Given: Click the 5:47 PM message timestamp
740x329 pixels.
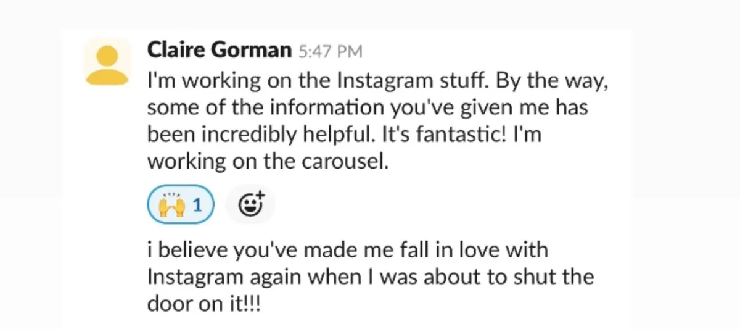Looking at the screenshot, I should (x=330, y=52).
